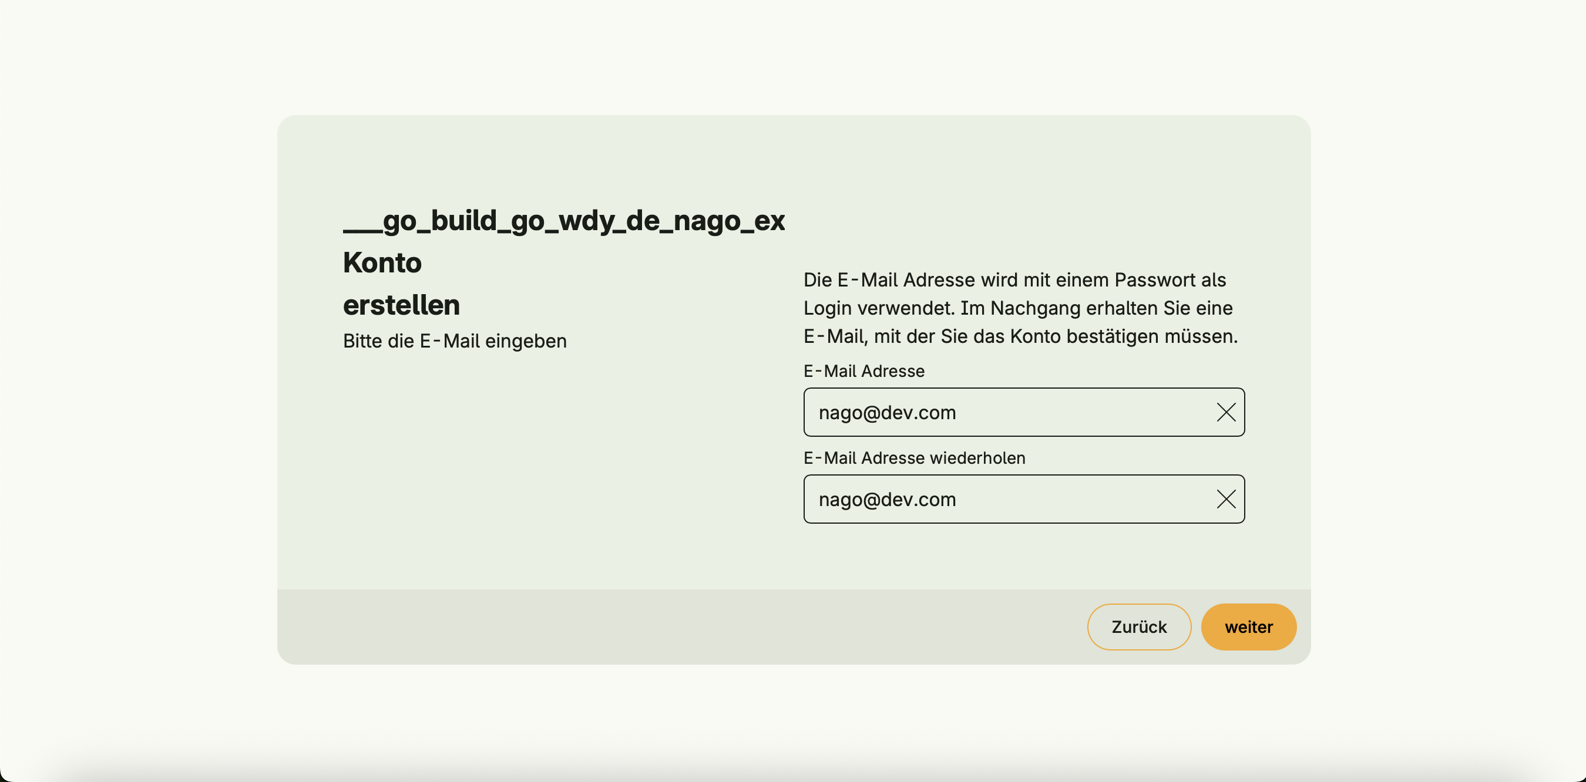Click nago@dev.com text in first email field
Viewport: 1586px width, 782px height.
tap(886, 412)
